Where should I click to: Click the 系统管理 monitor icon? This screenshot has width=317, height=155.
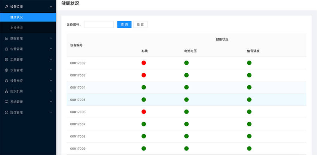point(6,102)
